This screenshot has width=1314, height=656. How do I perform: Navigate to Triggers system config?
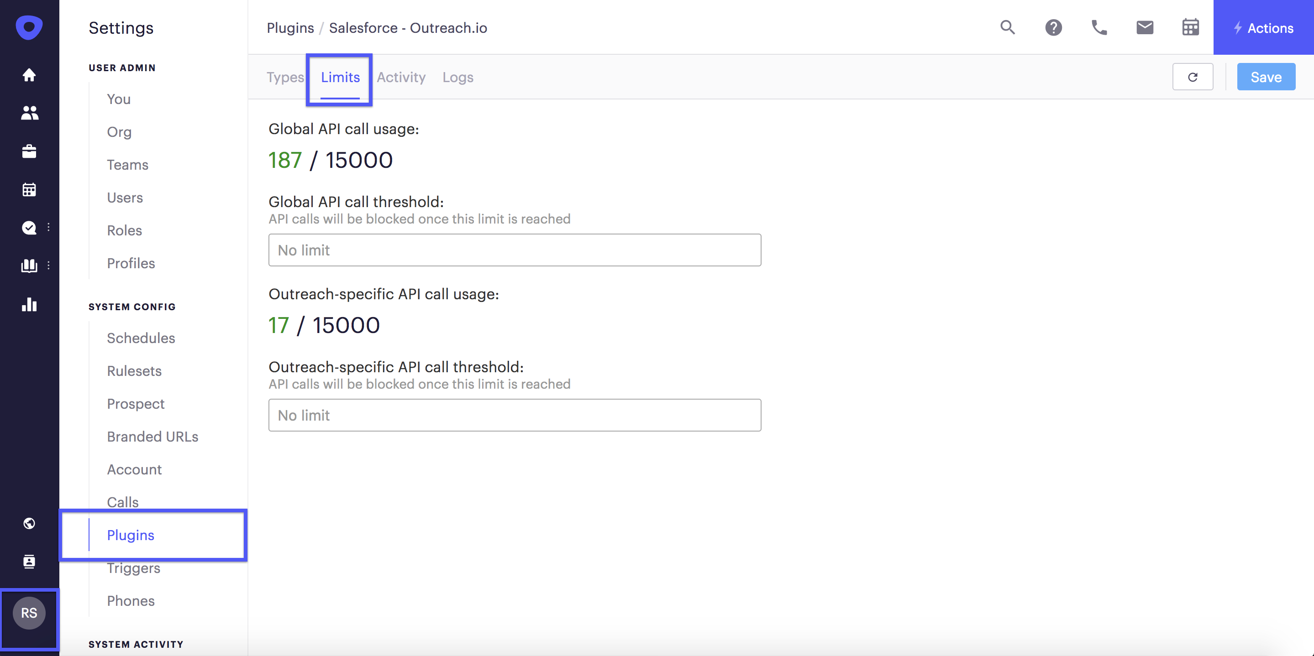[x=133, y=568]
